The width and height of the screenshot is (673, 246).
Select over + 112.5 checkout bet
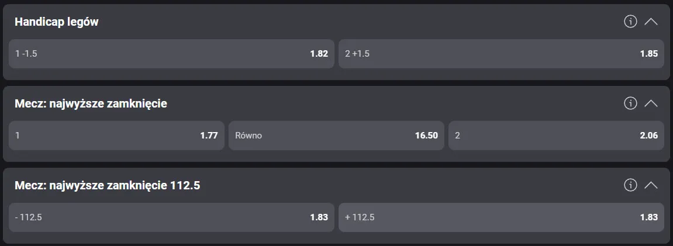(x=501, y=217)
